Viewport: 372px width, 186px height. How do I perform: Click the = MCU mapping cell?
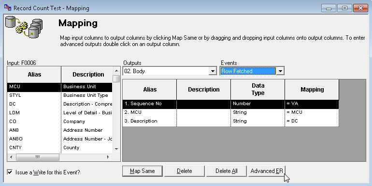pyautogui.click(x=312, y=113)
